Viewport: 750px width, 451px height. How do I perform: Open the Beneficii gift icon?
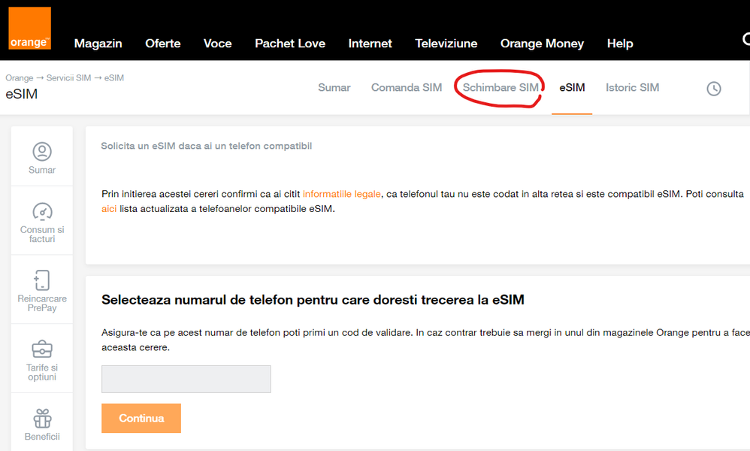[x=42, y=417]
